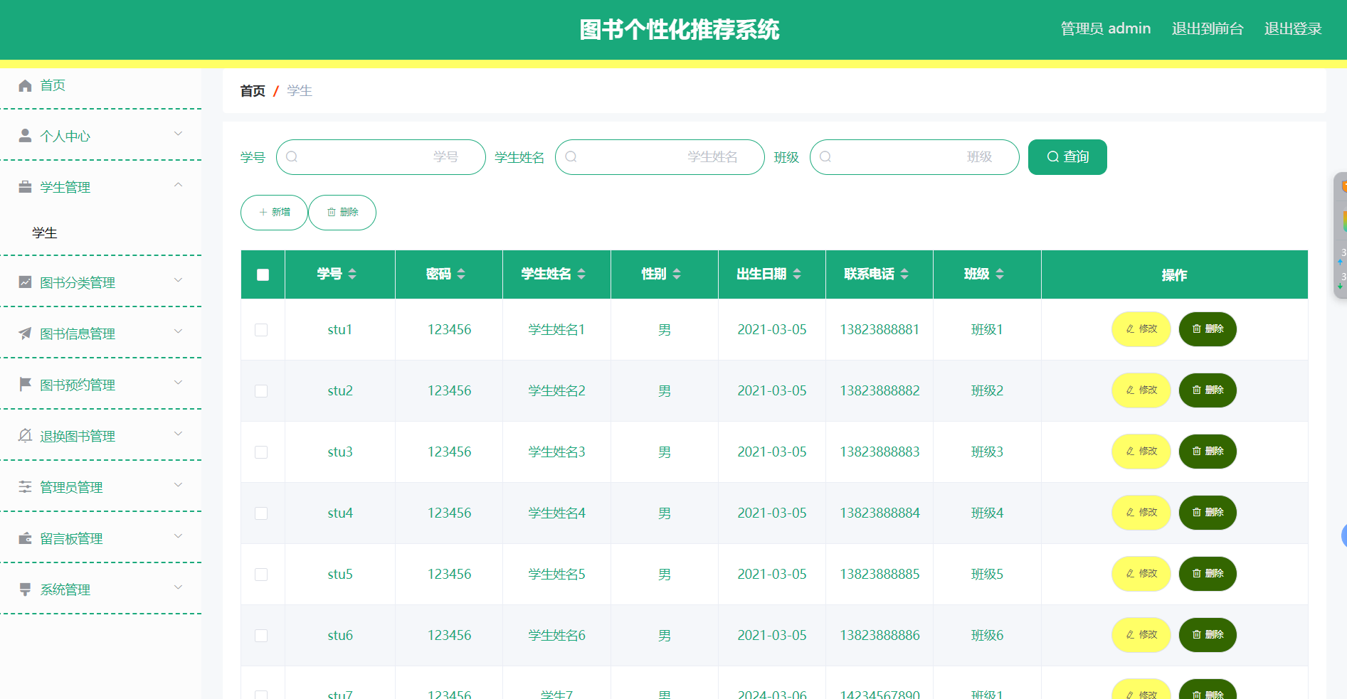Click the search icon inside the 学生姓名 field
Viewport: 1347px width, 699px height.
[571, 157]
